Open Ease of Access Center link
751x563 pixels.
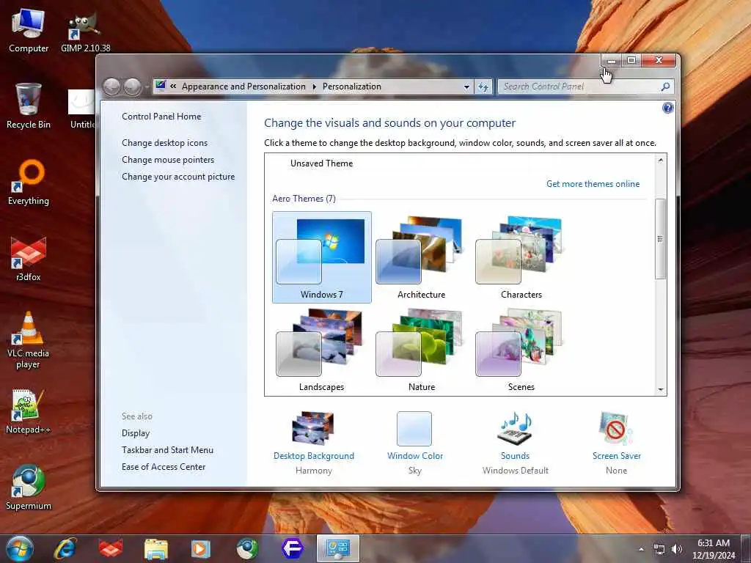(164, 467)
